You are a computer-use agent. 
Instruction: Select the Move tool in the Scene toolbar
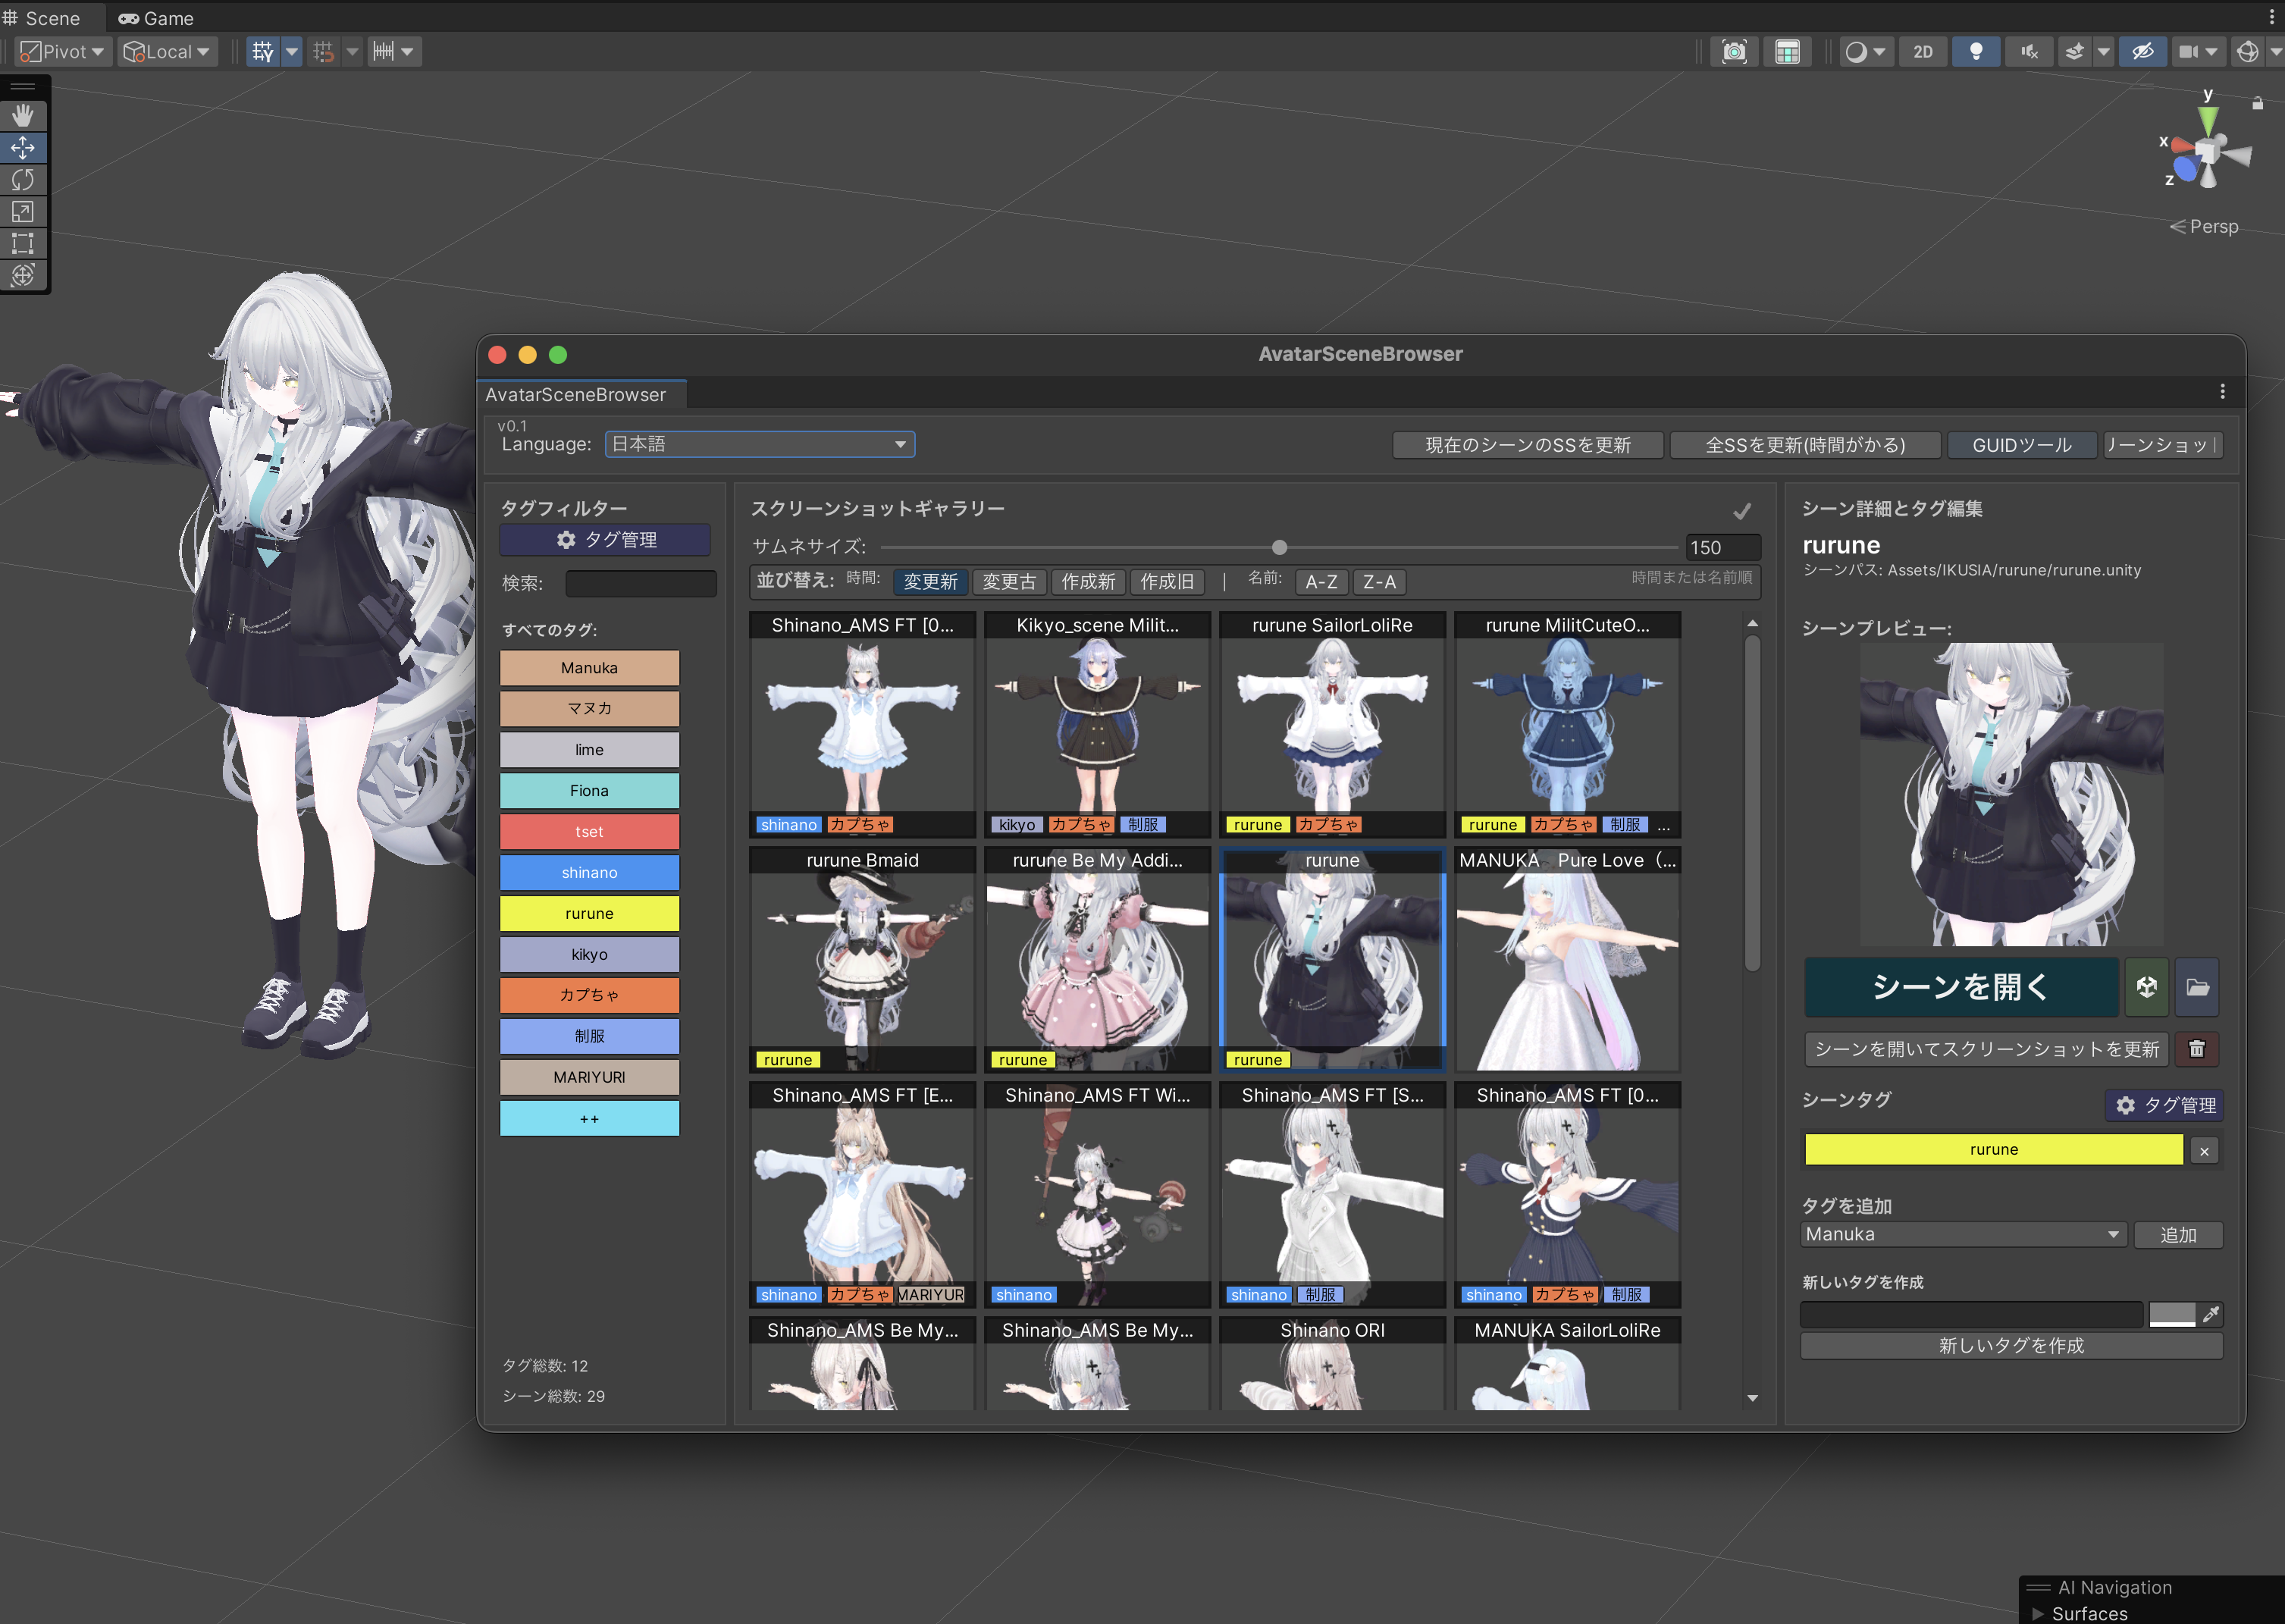pyautogui.click(x=23, y=147)
